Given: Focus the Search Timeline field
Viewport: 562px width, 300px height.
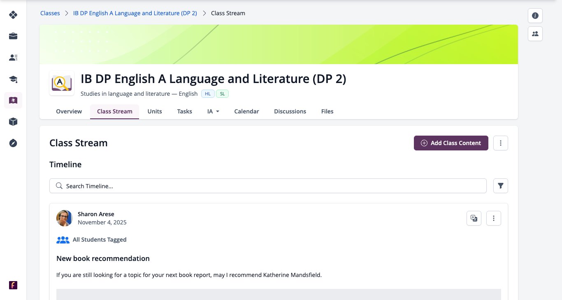Looking at the screenshot, I should pyautogui.click(x=268, y=186).
